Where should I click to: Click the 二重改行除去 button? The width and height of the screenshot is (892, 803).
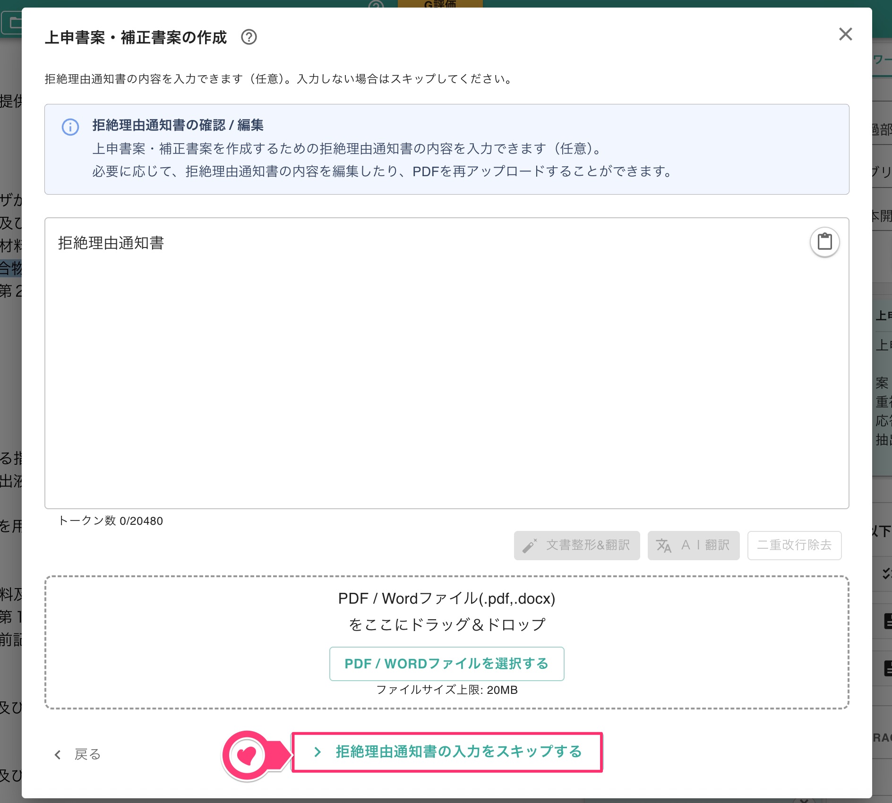click(794, 545)
